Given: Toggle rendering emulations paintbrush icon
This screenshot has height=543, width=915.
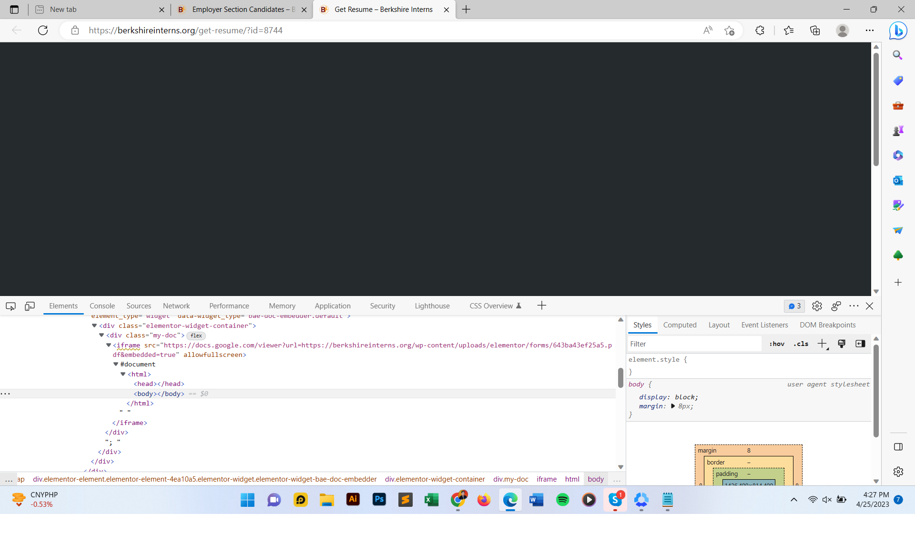Looking at the screenshot, I should [x=842, y=344].
